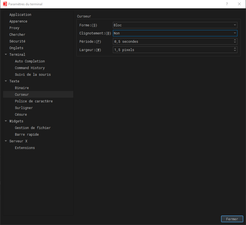Collapse the Widgets tree section
Viewport: 246px width, 225px height.
[6, 121]
